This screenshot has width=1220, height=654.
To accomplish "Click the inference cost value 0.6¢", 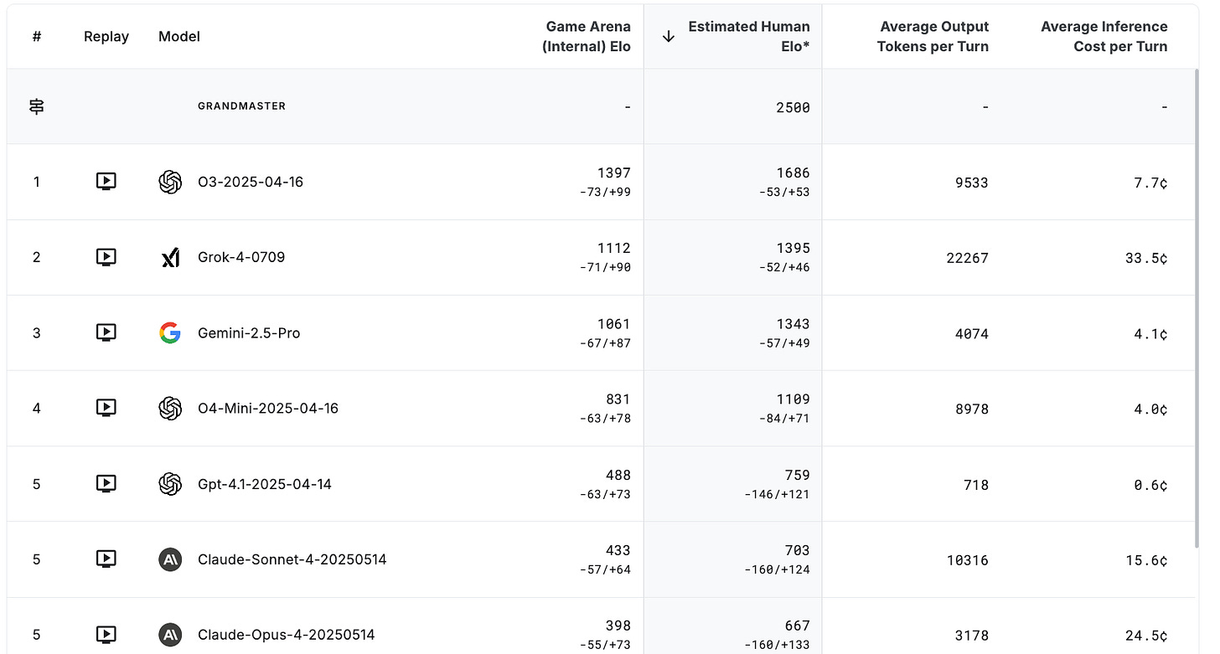I will (1150, 485).
